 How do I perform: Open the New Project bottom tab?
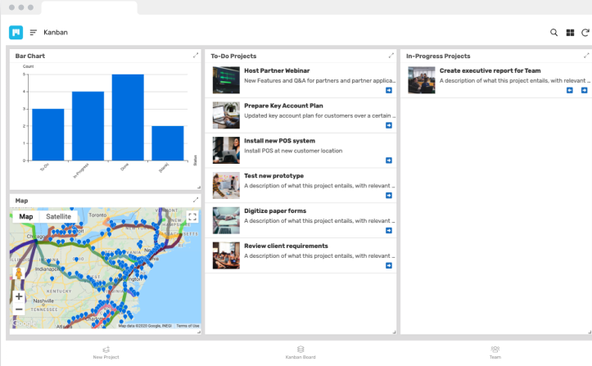coord(106,352)
